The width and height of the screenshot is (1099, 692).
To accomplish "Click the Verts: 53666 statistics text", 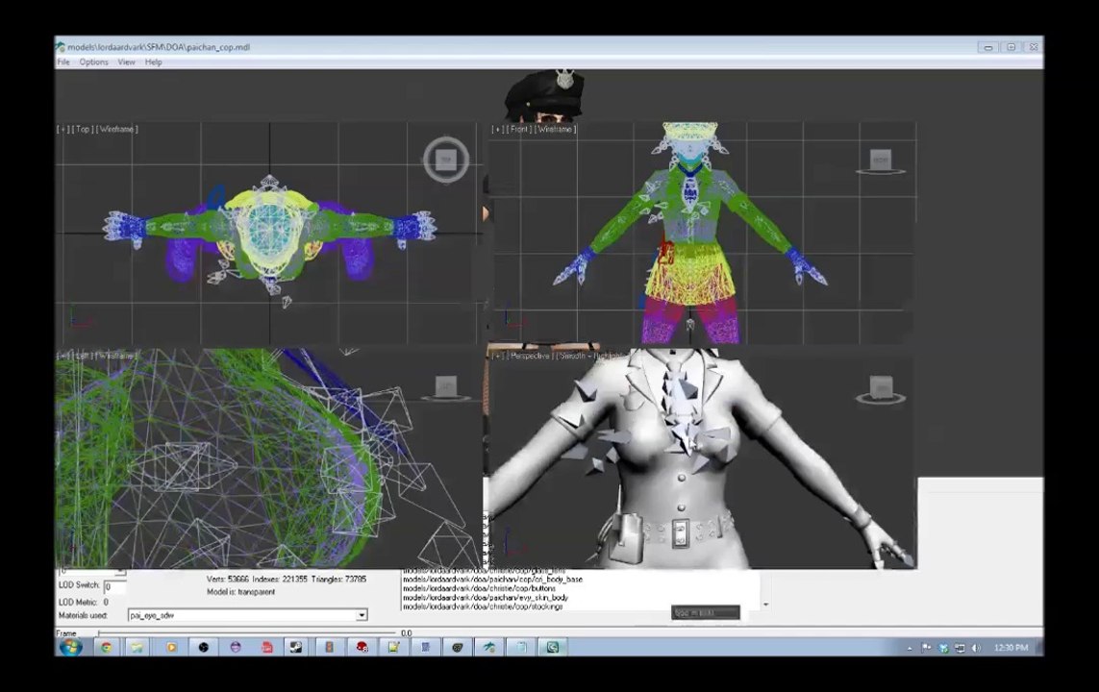I will [228, 580].
